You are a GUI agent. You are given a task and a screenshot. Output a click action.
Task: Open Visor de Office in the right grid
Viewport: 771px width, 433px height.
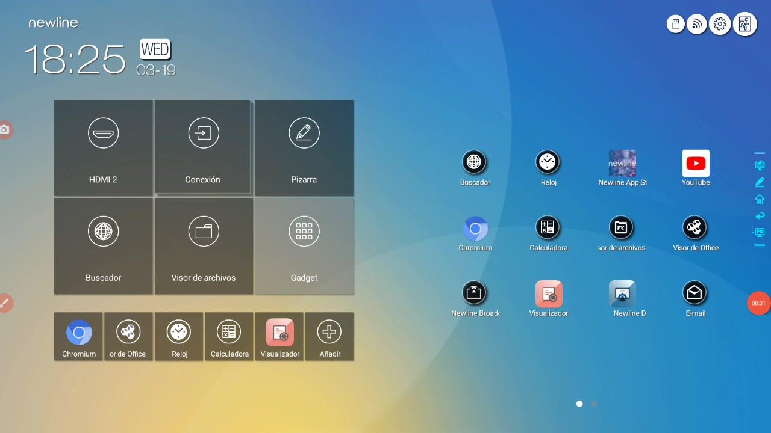tap(696, 233)
